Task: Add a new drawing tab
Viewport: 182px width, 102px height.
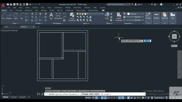Action: [x=38, y=27]
